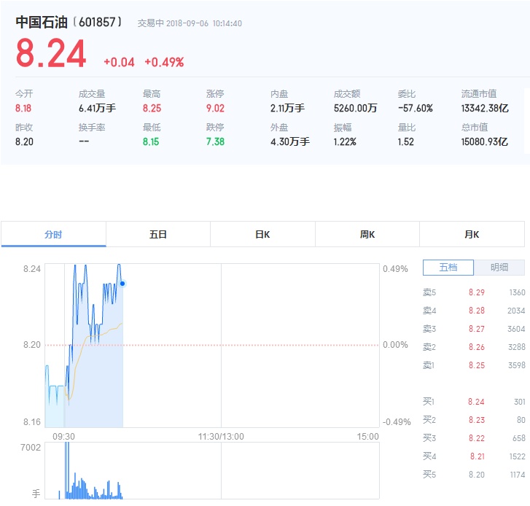This screenshot has height=506, width=530.
Task: Click the blue current price dot on chart
Action: click(122, 284)
